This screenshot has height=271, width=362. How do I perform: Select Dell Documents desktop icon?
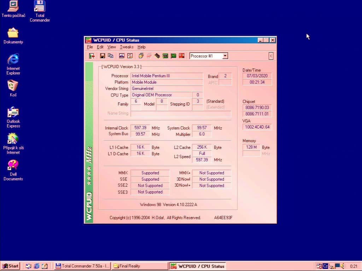[13, 170]
